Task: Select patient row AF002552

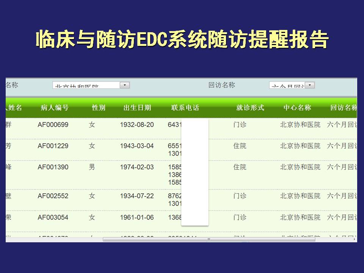Action: tap(53, 196)
